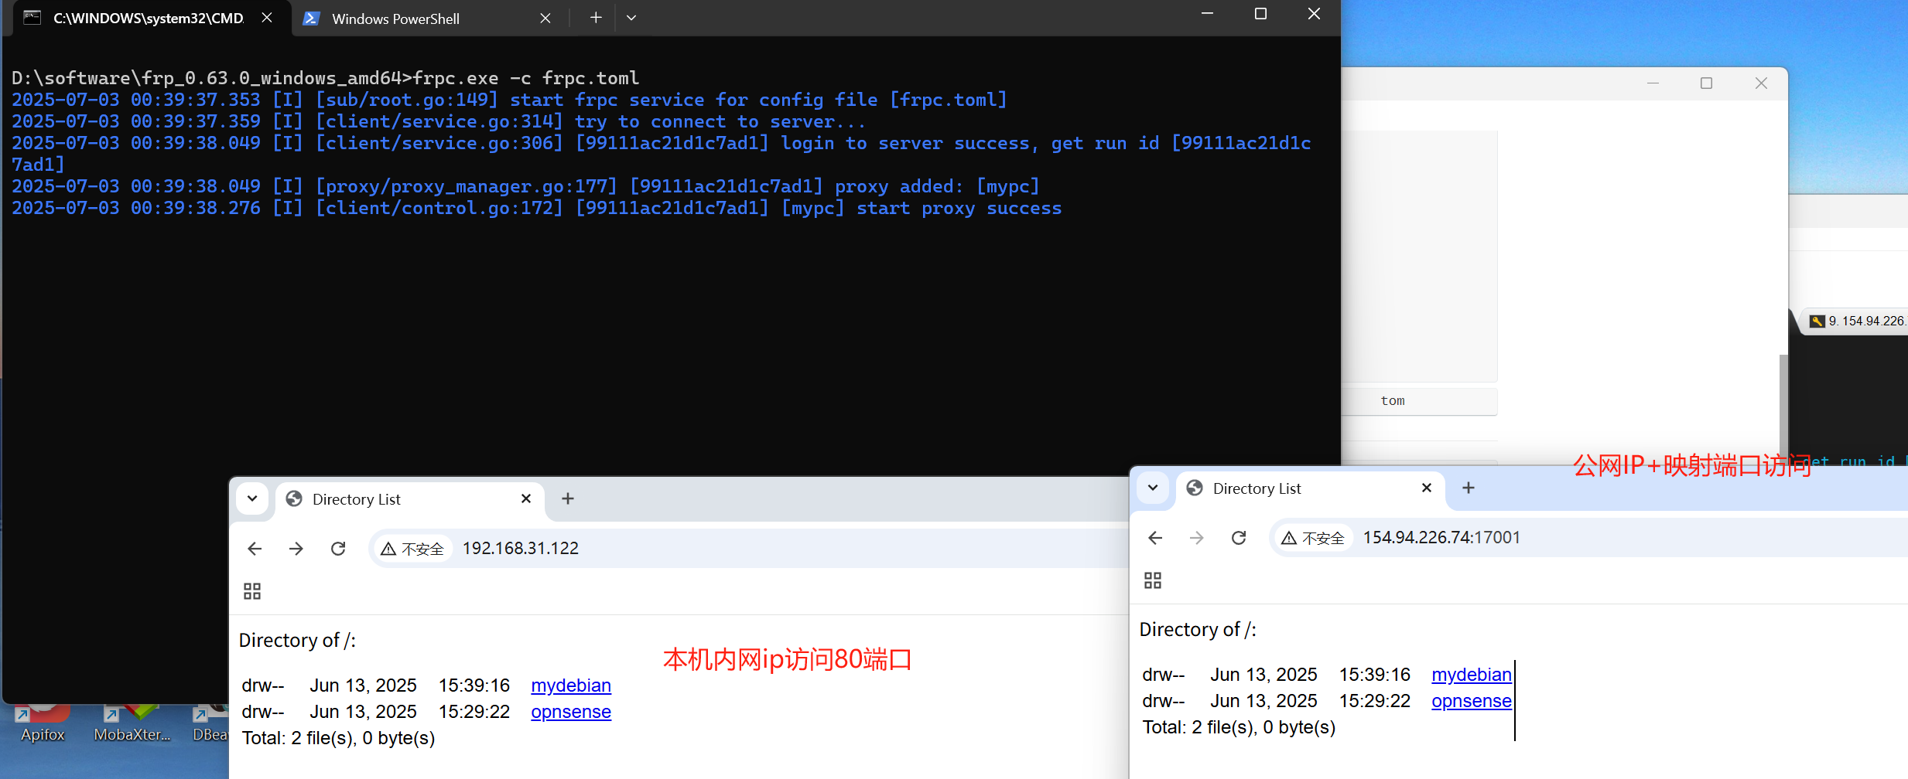Close the Directory List tab in right browser
The height and width of the screenshot is (779, 1908).
[1427, 488]
